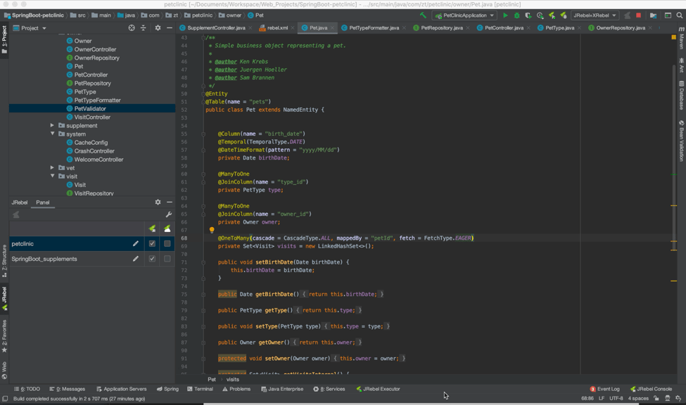
Task: Open Terminal tool window
Action: (x=200, y=389)
